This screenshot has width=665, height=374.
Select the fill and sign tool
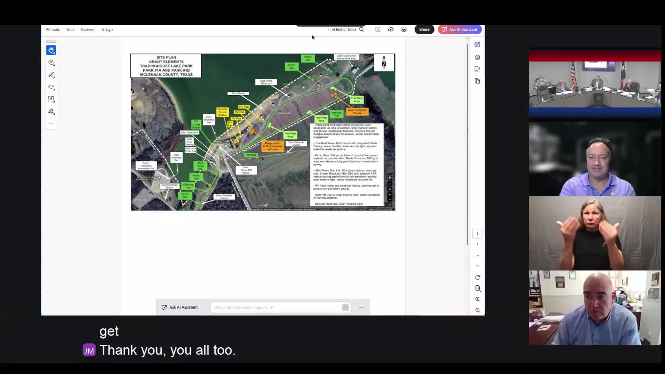51,112
